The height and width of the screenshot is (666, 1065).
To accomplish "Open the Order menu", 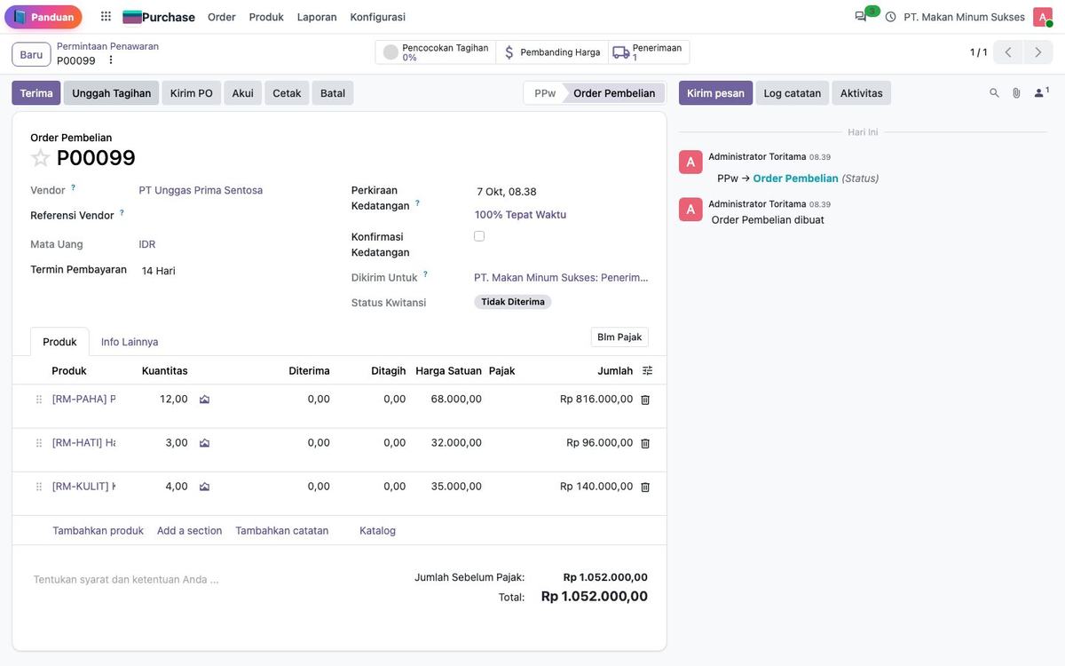I will coord(222,17).
